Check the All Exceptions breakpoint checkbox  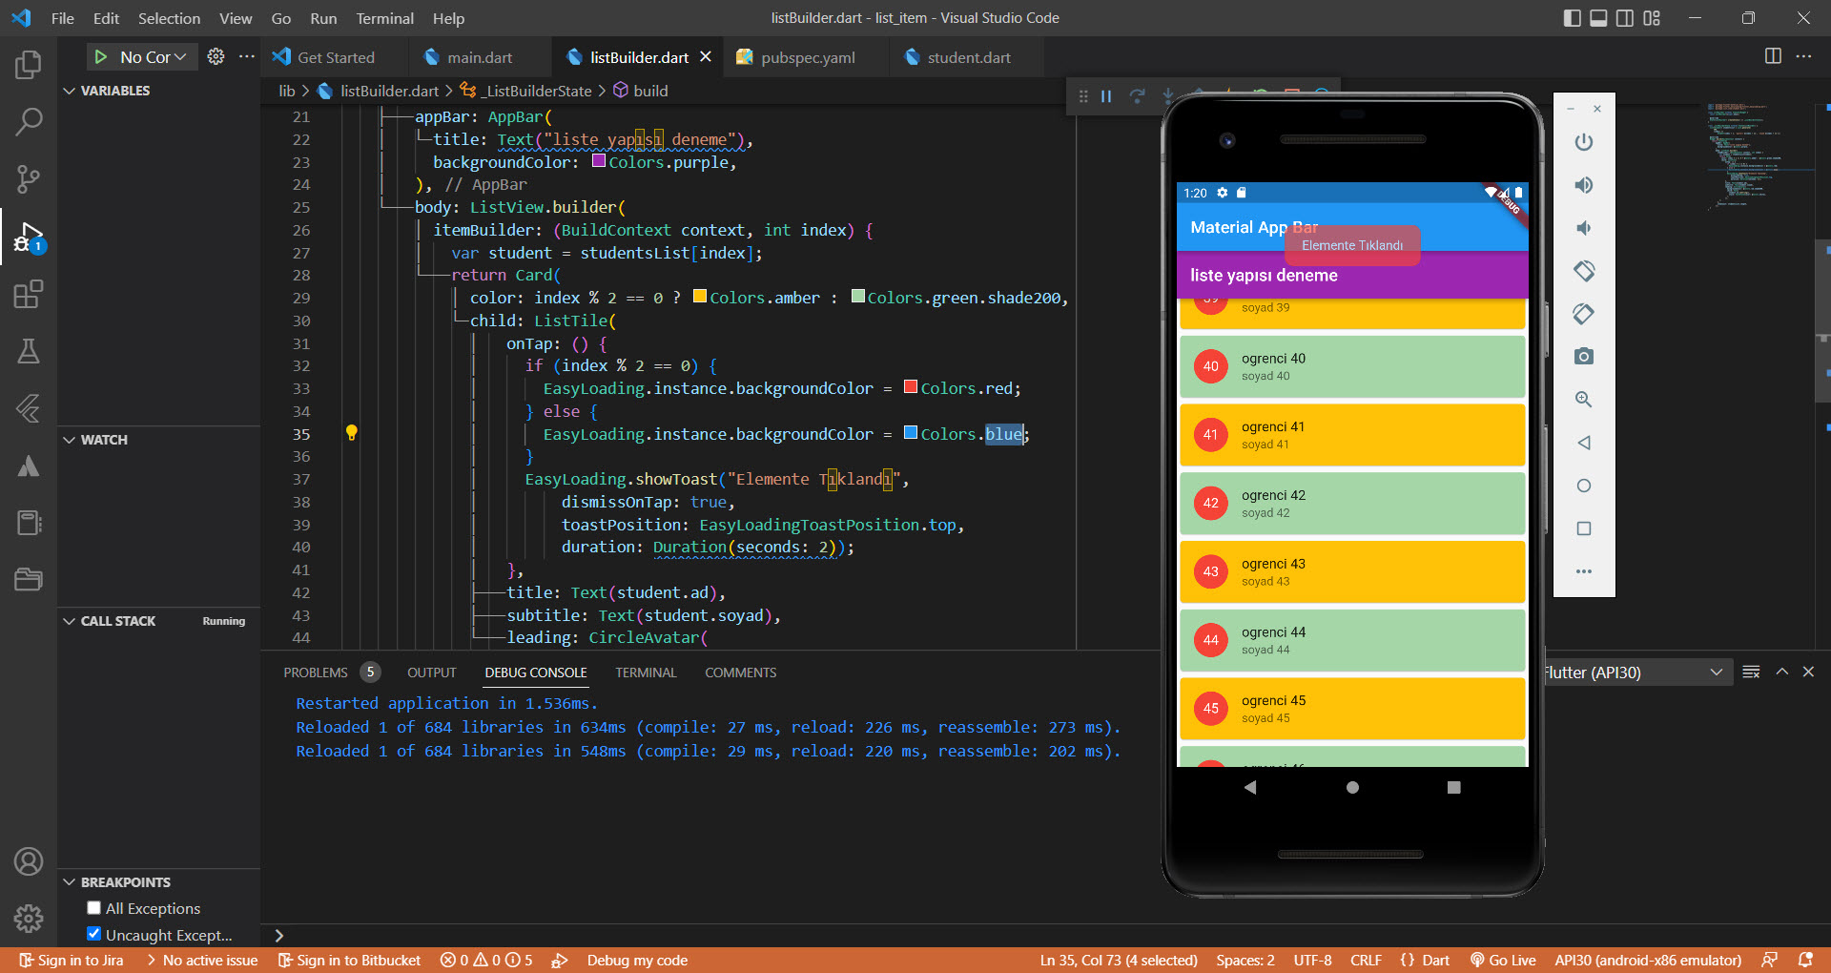pos(93,907)
